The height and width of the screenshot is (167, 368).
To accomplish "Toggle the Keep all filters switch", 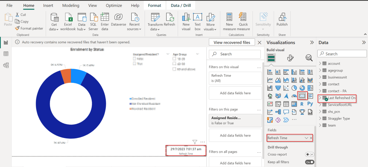I will tap(309, 162).
